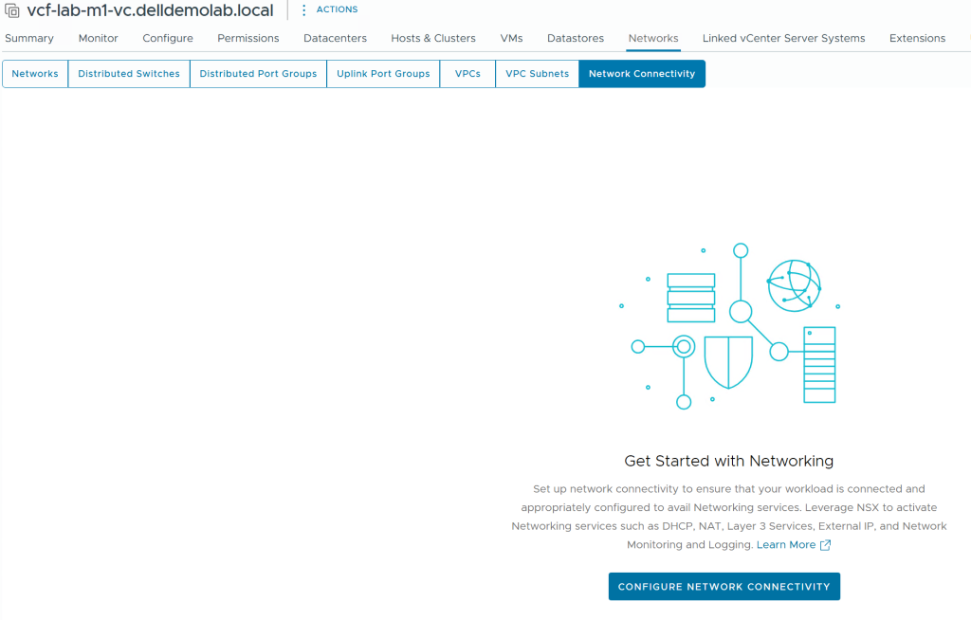Switch to the Monitor tab

point(99,39)
